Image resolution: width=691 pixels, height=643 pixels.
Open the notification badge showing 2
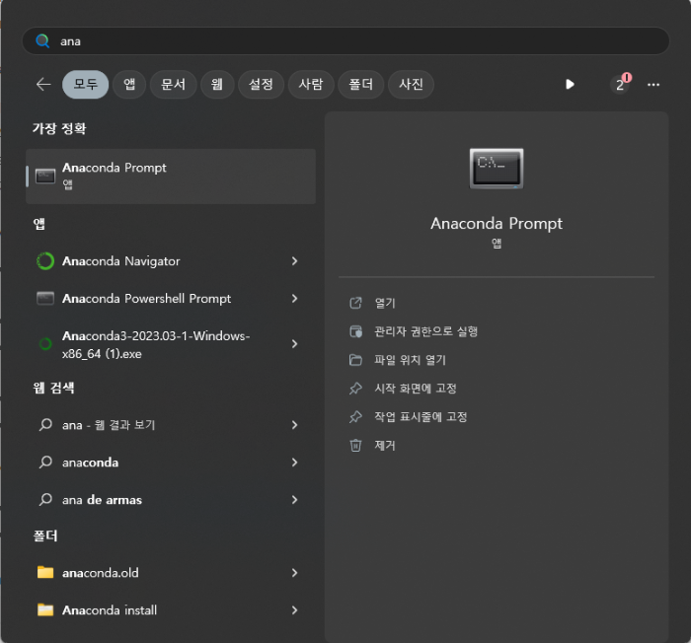(x=621, y=84)
